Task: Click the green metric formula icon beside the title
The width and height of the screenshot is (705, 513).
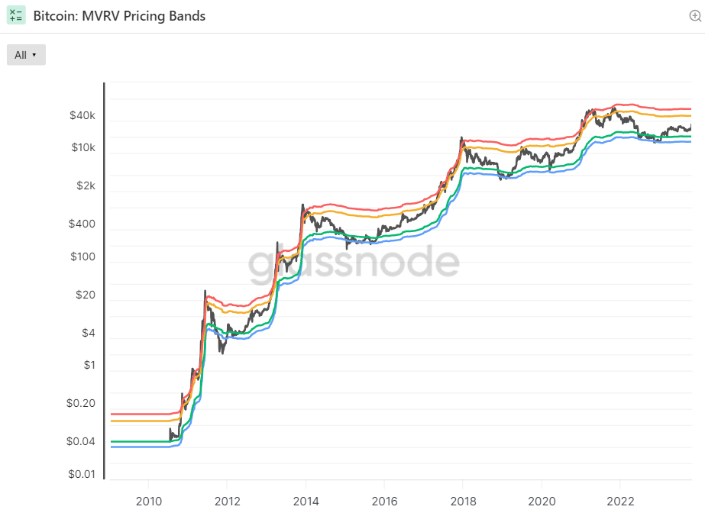Action: pyautogui.click(x=15, y=15)
